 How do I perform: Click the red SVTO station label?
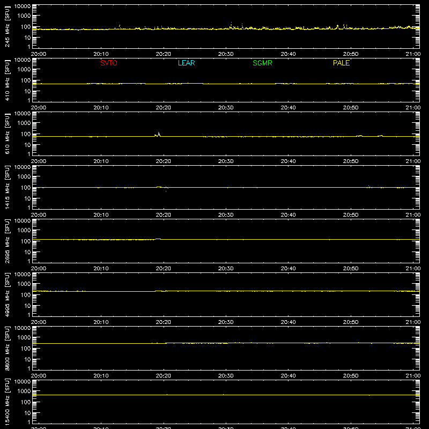(x=109, y=63)
